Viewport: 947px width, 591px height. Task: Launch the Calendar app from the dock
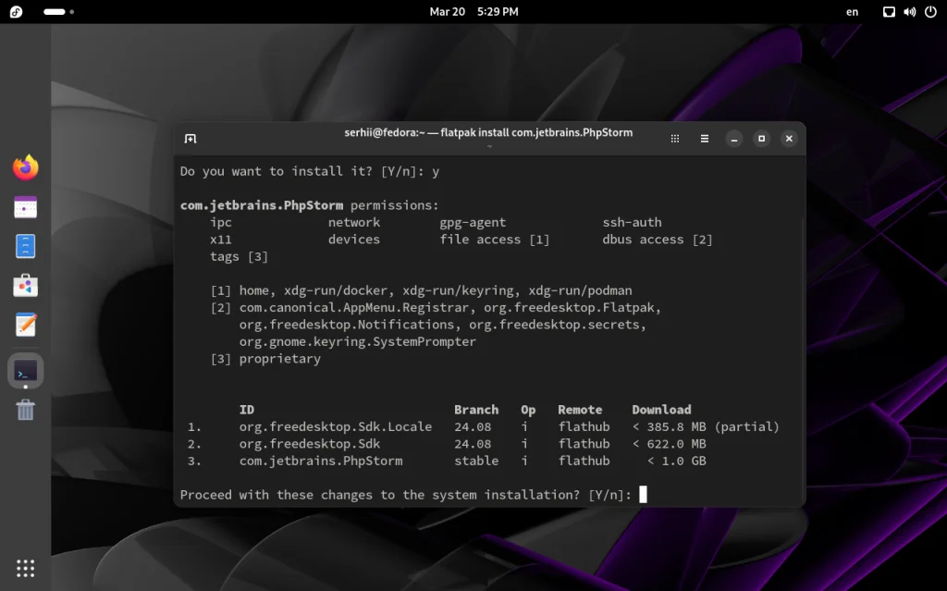(25, 206)
